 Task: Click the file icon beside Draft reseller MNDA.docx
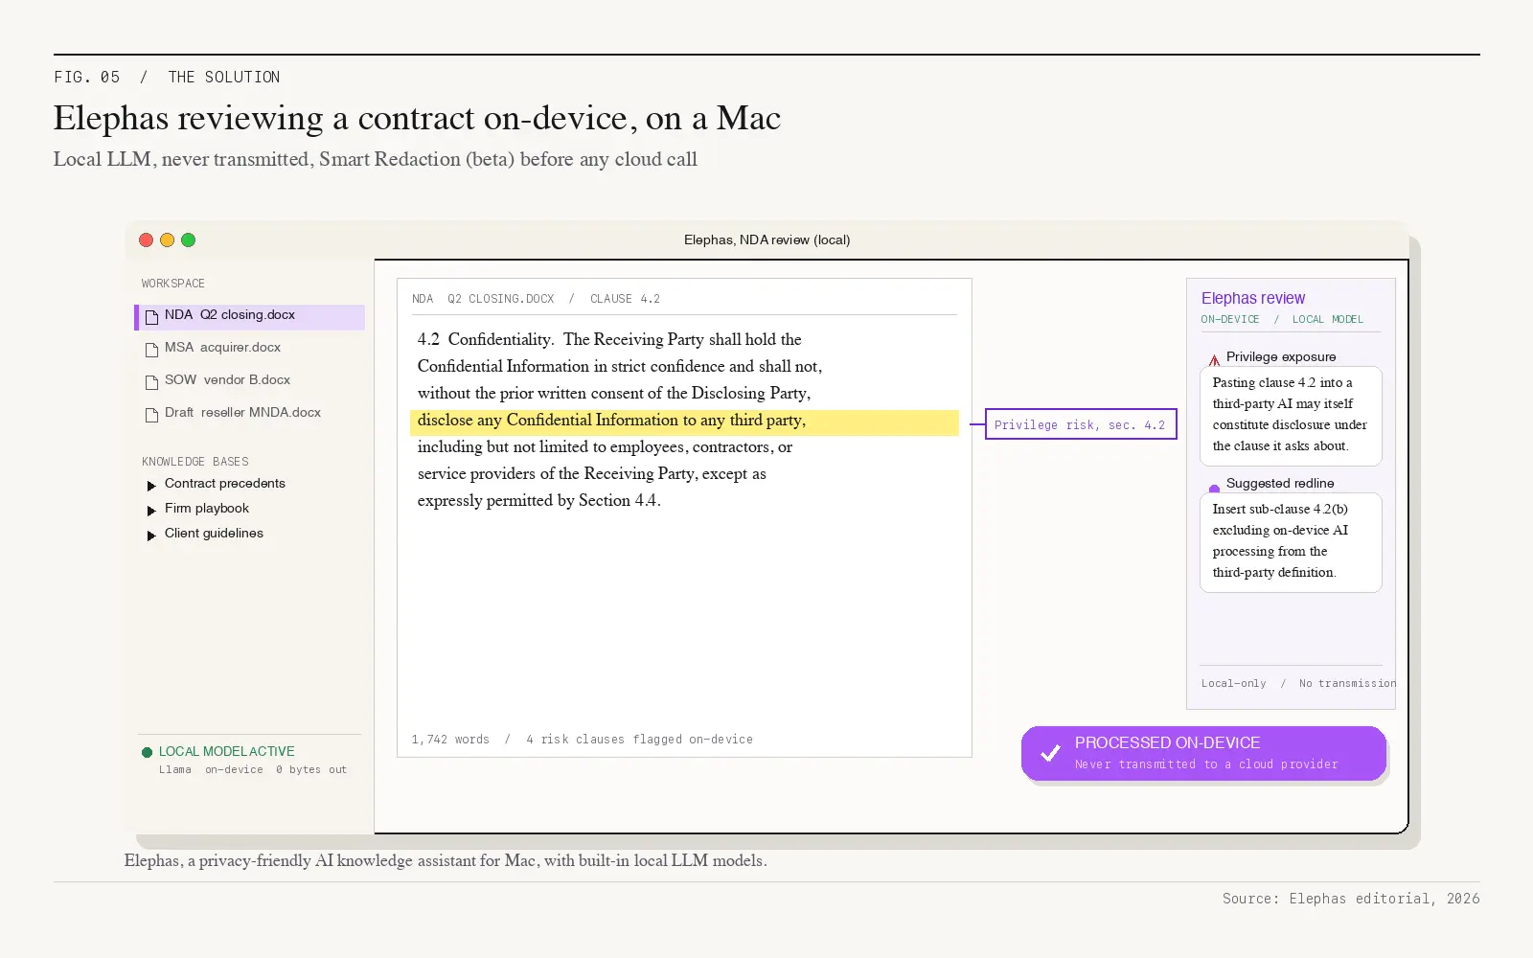(151, 415)
